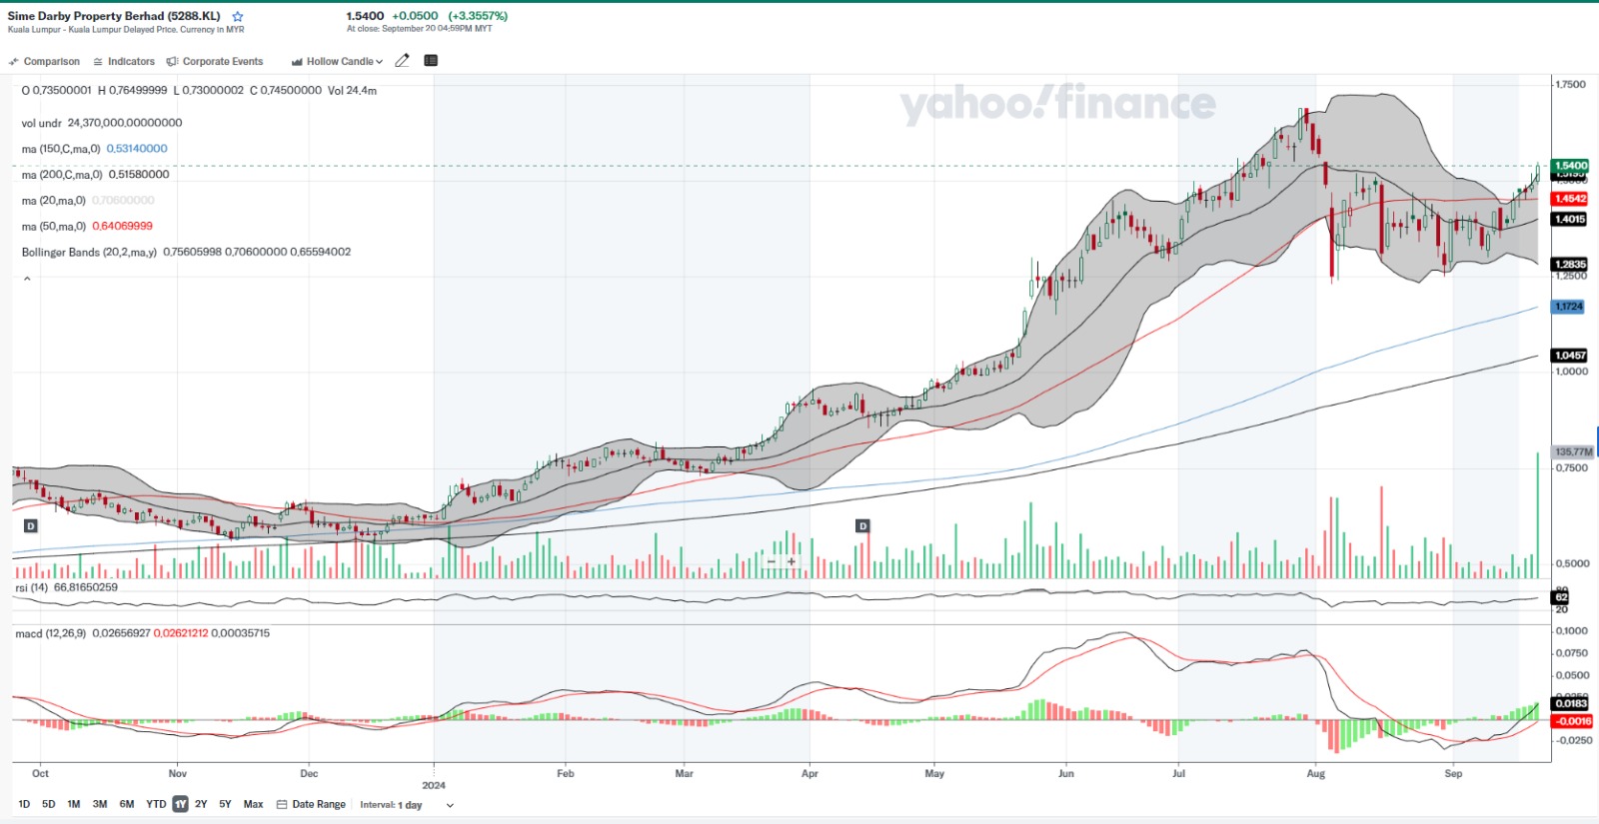Click the Aug label on time axis

1316,774
